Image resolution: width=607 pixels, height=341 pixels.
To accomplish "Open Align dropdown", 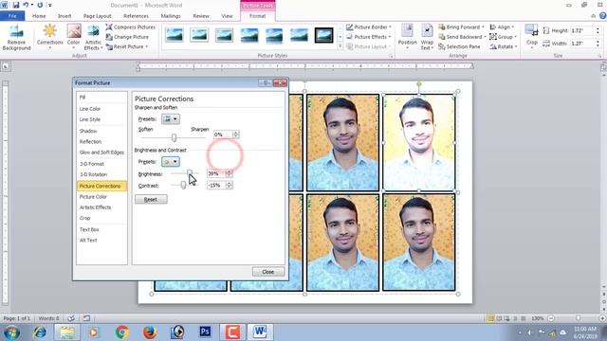I will [x=502, y=27].
